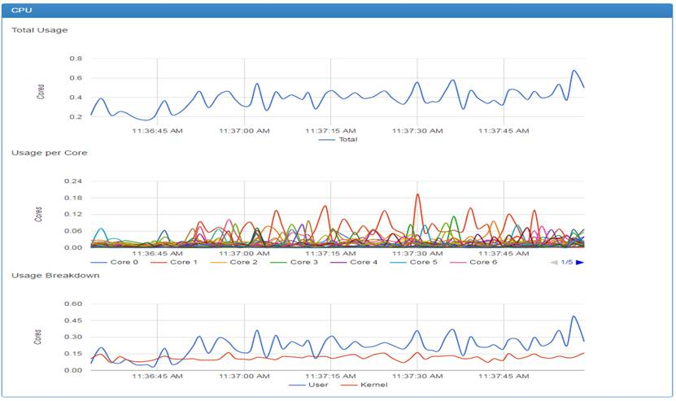Click the Usage Breakdown chart title
Screen dimensions: 676x401
55,276
